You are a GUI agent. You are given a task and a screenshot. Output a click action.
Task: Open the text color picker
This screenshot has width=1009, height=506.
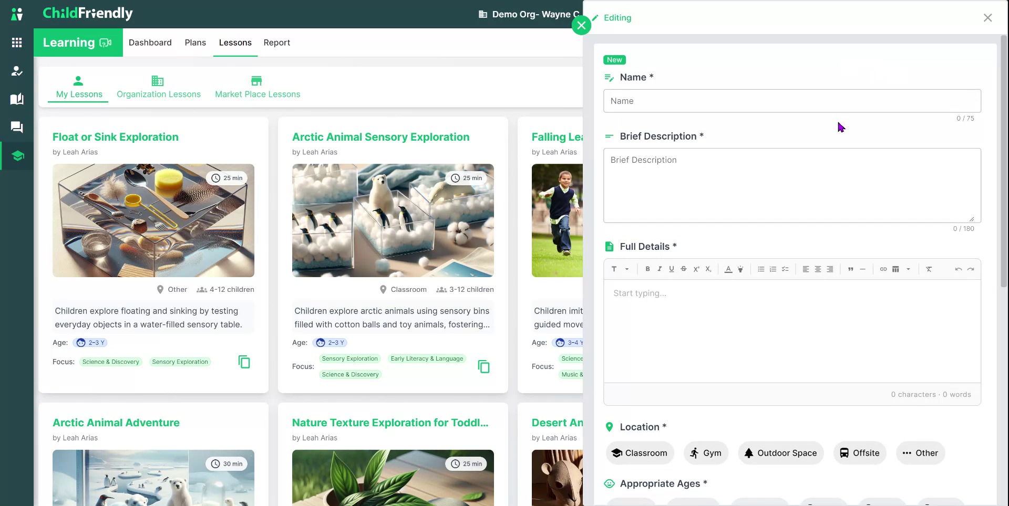728,269
